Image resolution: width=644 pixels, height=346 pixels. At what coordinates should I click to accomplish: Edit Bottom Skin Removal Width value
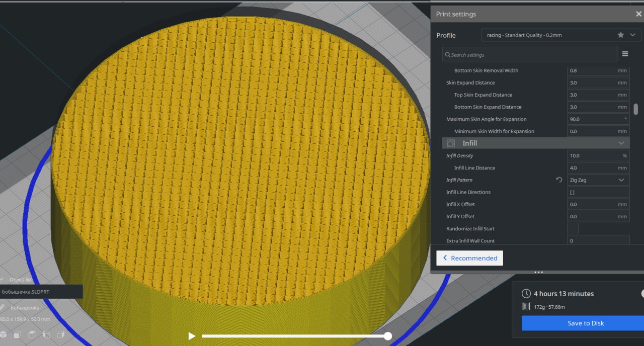pyautogui.click(x=598, y=70)
